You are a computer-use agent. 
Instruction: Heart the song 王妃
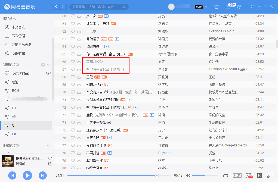click(72, 77)
